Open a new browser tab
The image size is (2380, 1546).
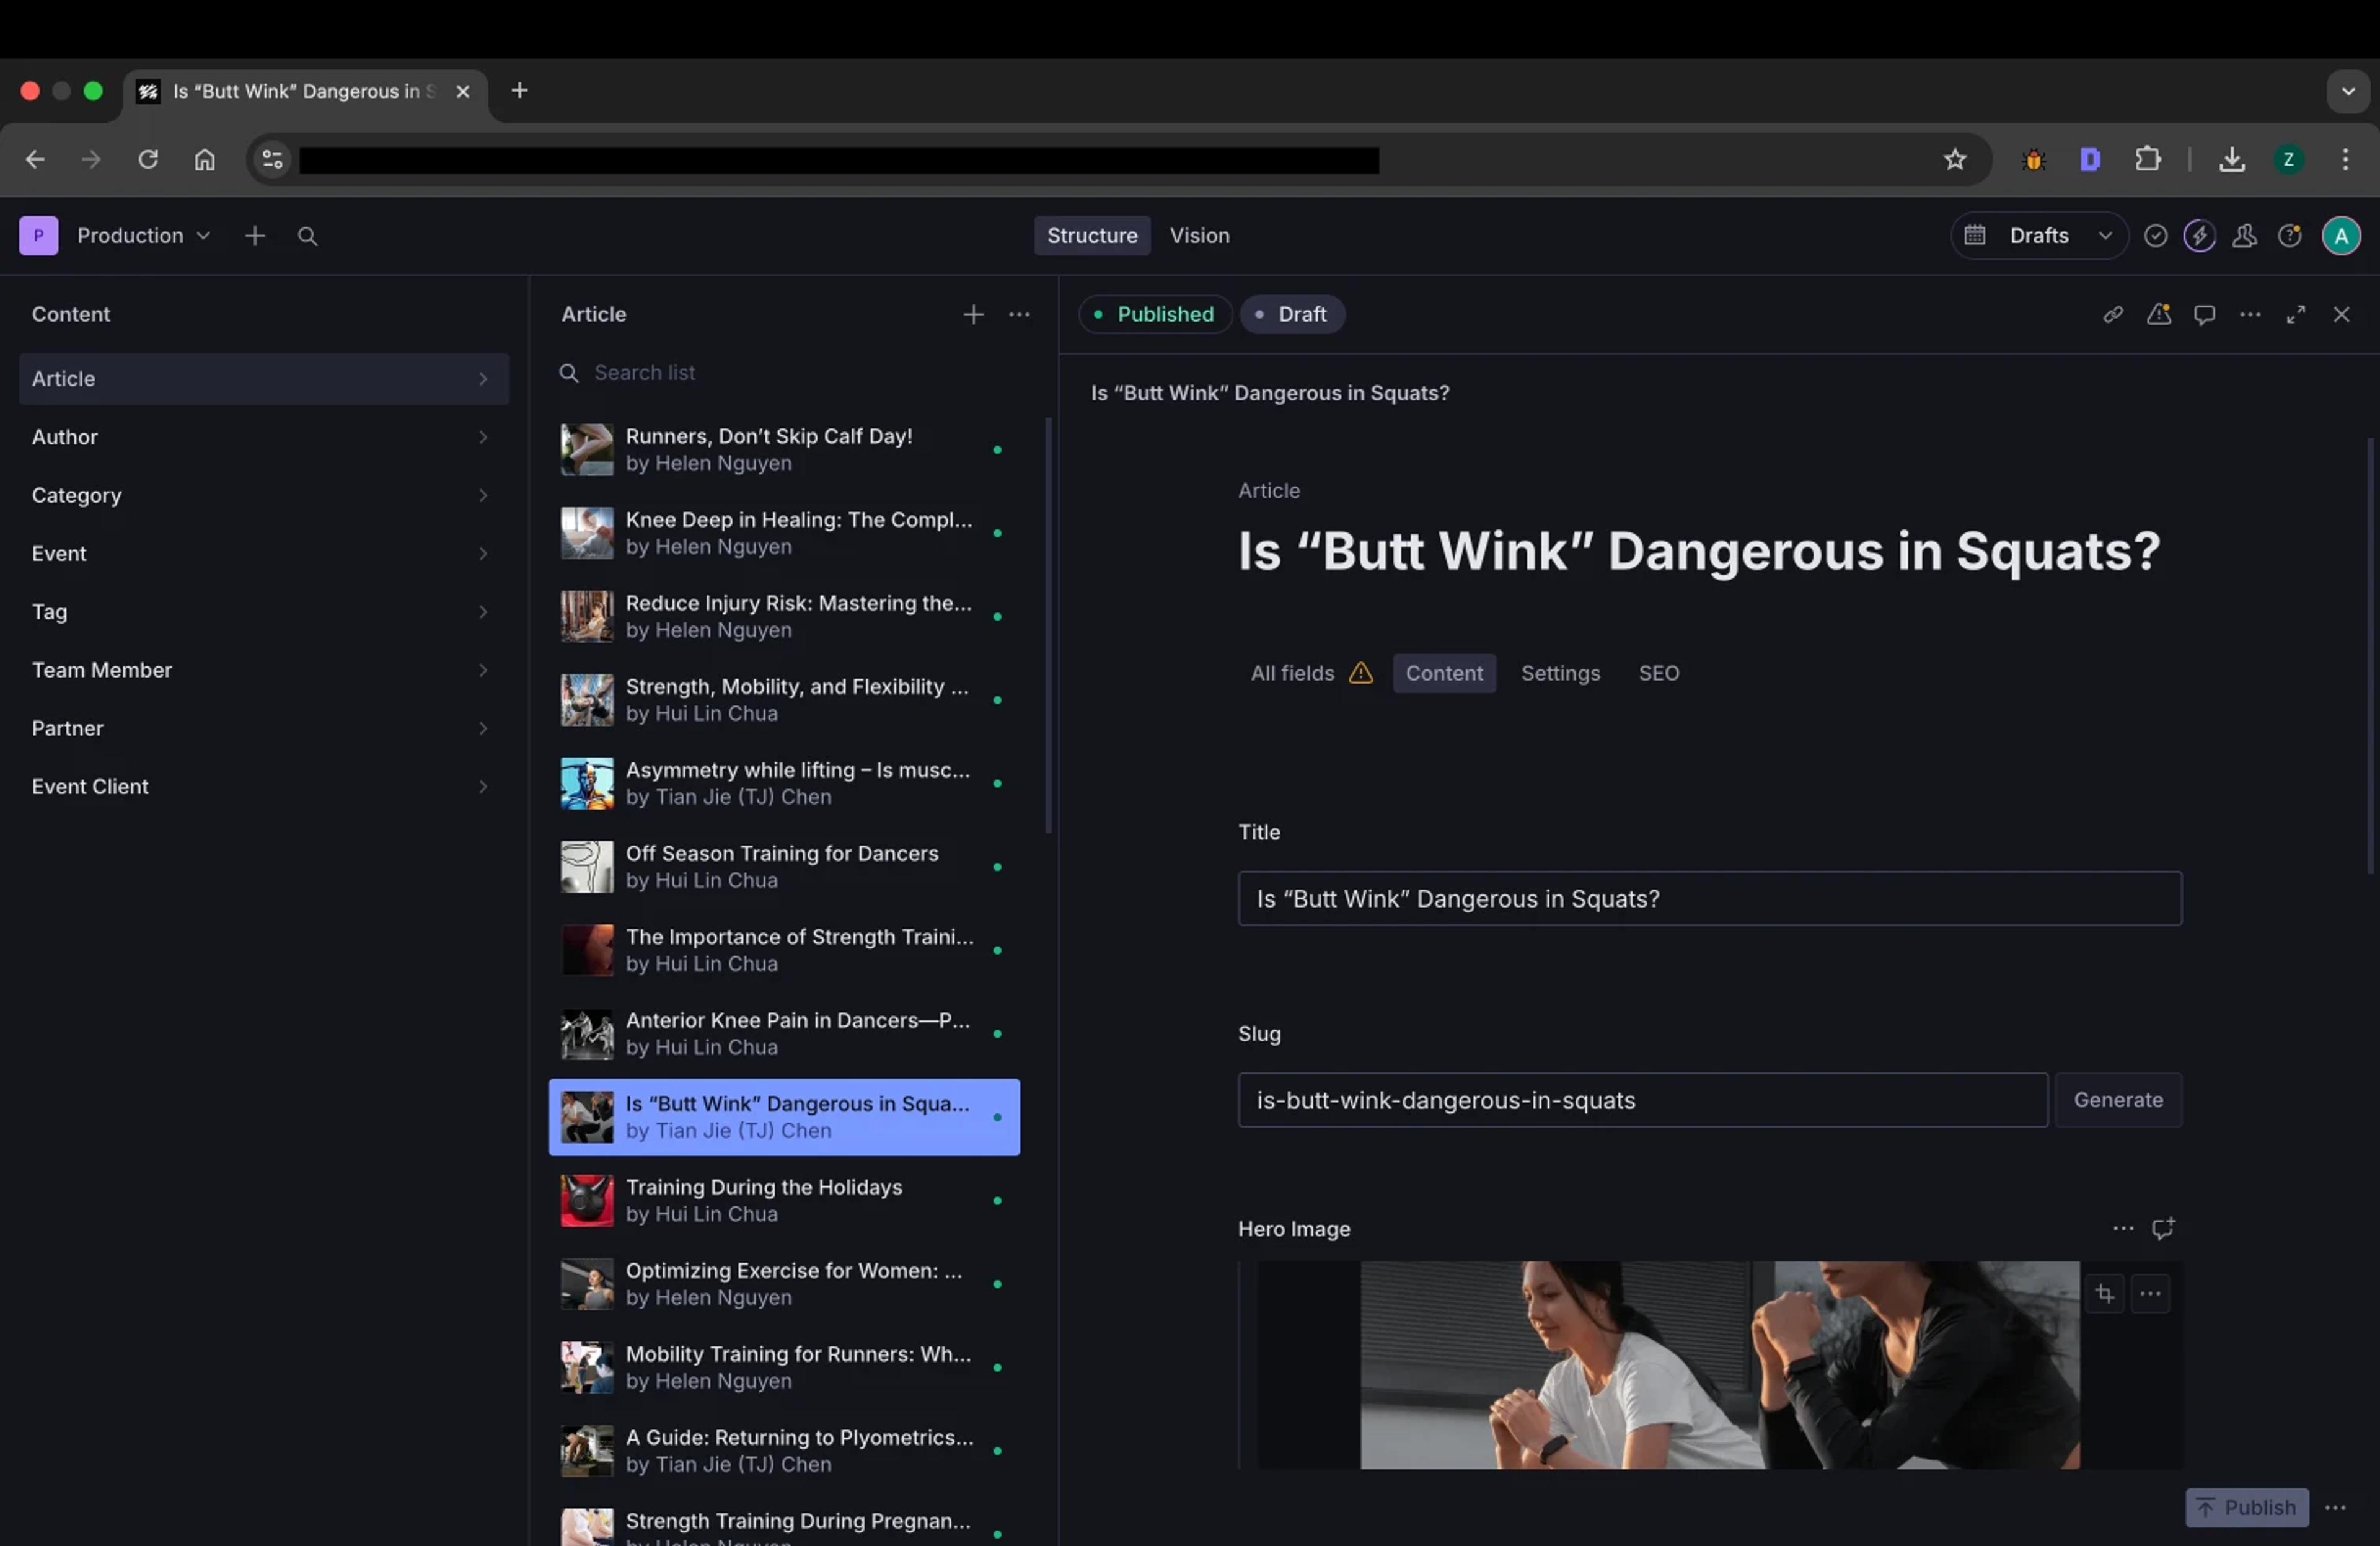coord(519,91)
